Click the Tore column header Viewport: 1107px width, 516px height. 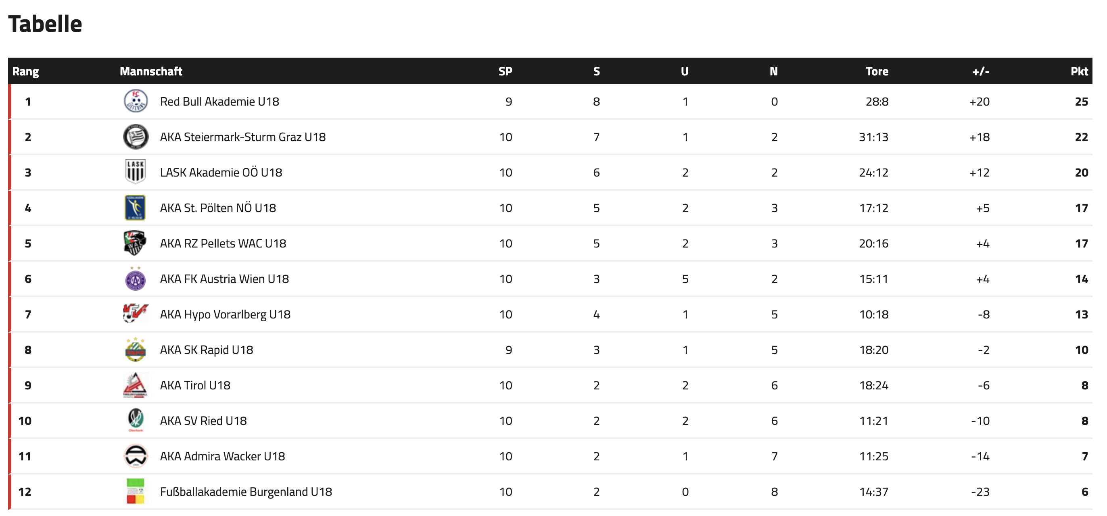pyautogui.click(x=877, y=71)
